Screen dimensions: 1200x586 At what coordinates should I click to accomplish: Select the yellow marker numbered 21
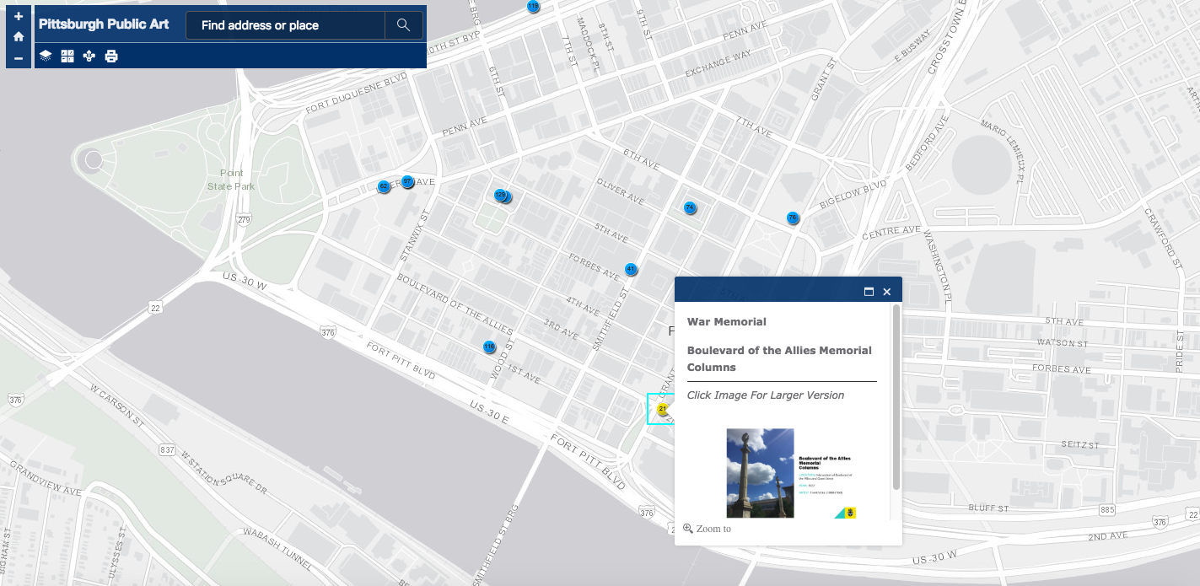[663, 409]
